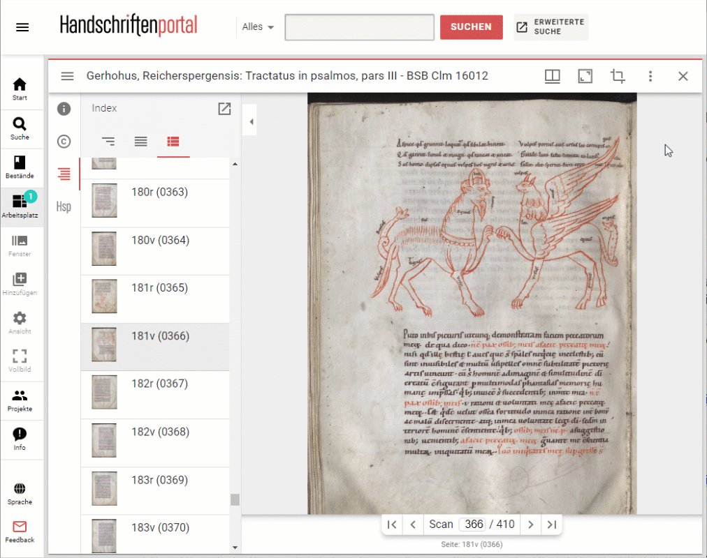Go to next scan
This screenshot has width=707, height=558.
pos(531,525)
